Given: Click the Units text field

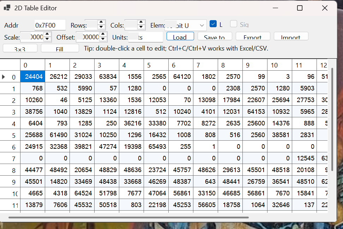Looking at the screenshot, I should pos(145,37).
